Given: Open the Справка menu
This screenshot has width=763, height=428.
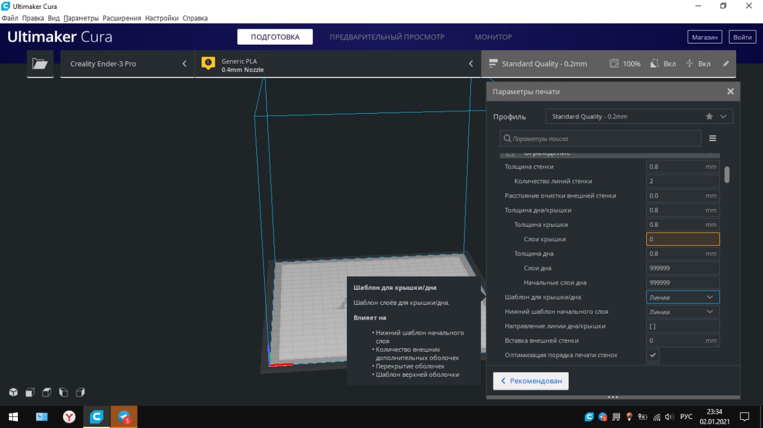Looking at the screenshot, I should (195, 18).
